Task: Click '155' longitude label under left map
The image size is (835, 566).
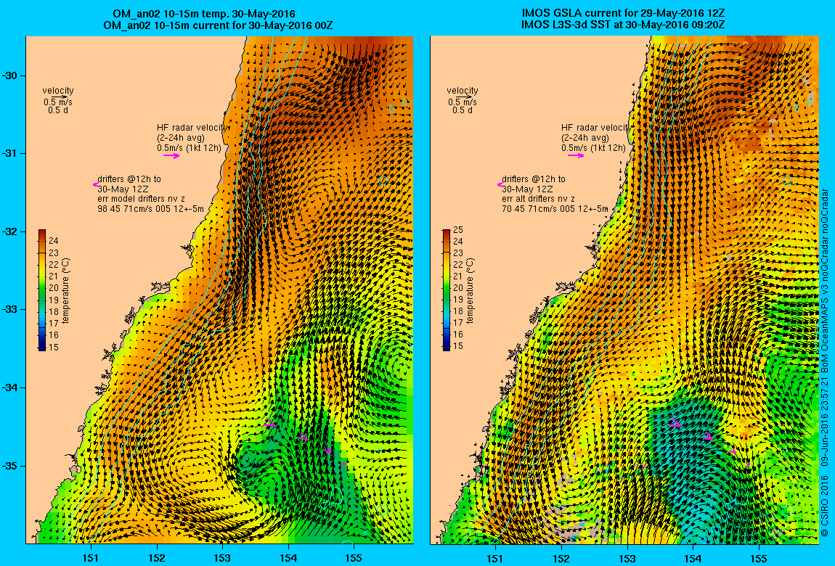Action: coord(354,558)
